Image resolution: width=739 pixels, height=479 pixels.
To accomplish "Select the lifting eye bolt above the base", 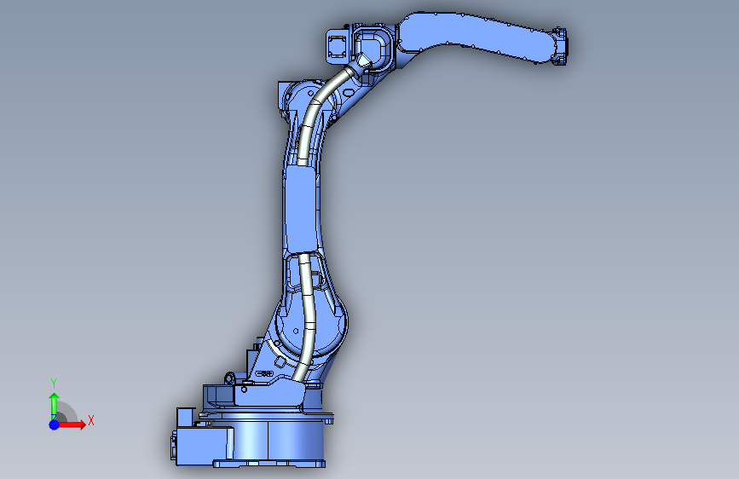I will coord(230,378).
